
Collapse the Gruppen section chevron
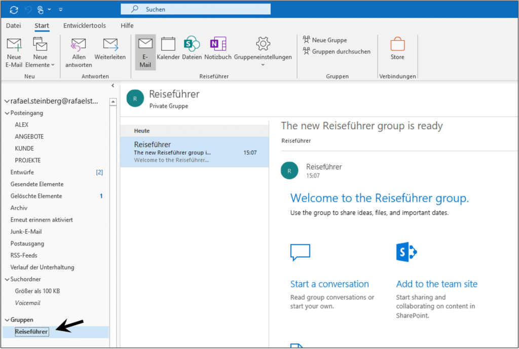click(7, 320)
